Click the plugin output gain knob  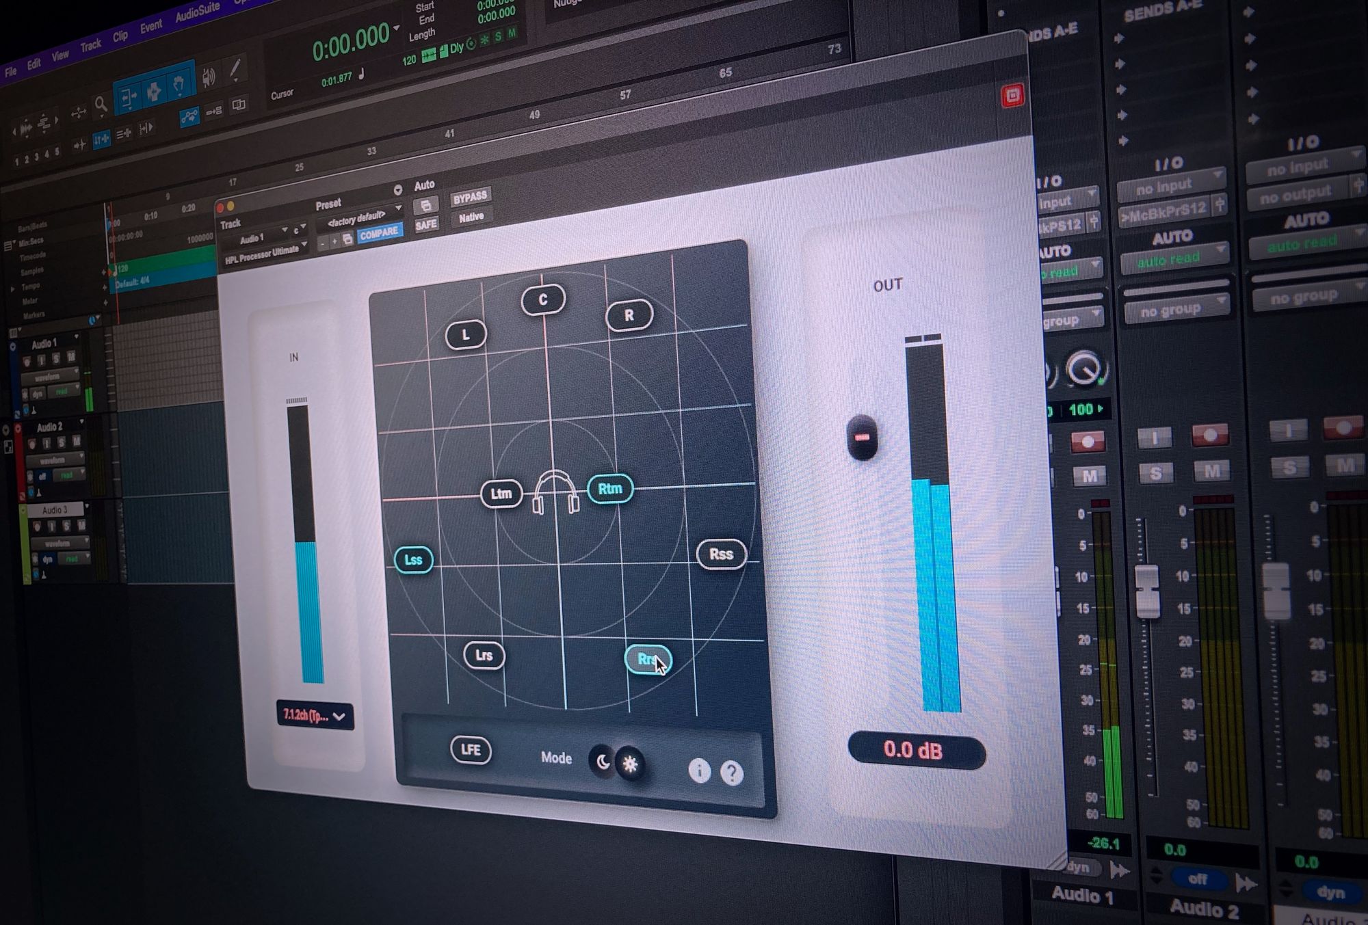click(862, 437)
